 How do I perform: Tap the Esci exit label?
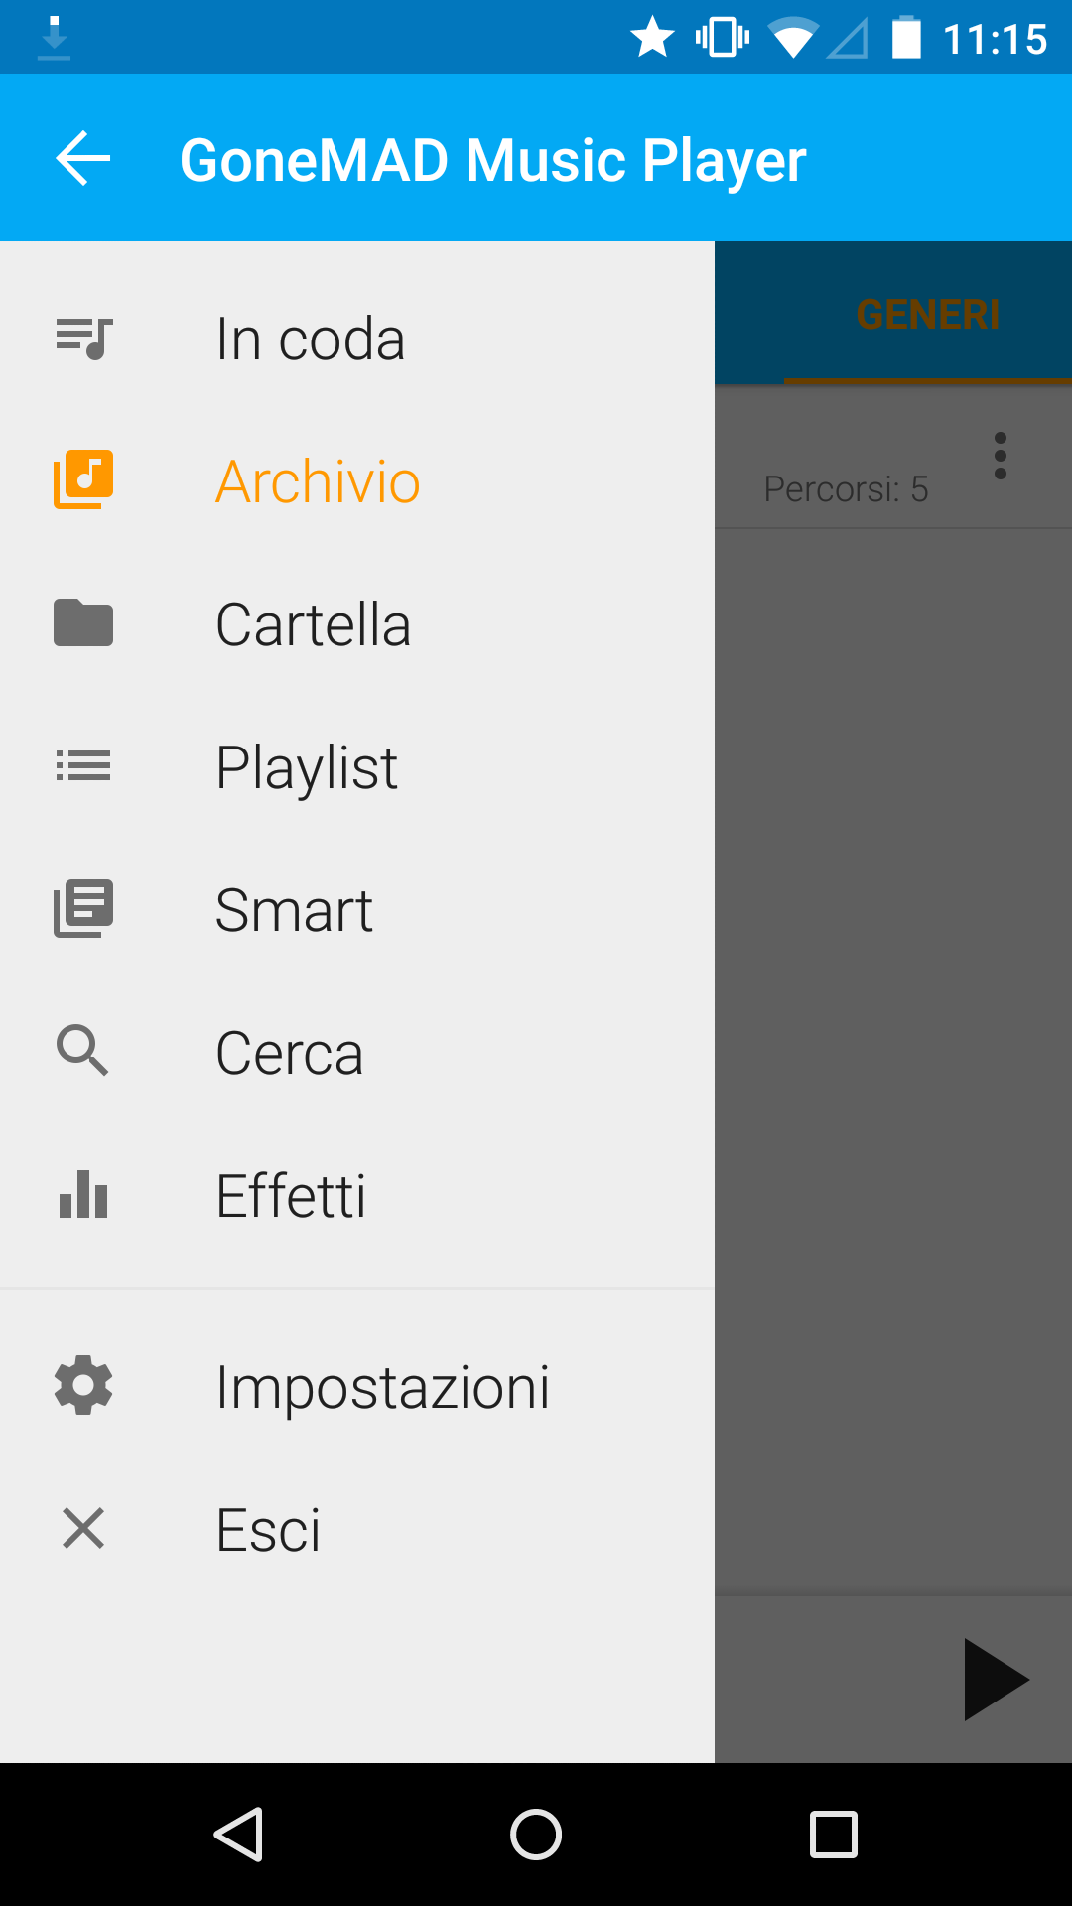point(269,1530)
